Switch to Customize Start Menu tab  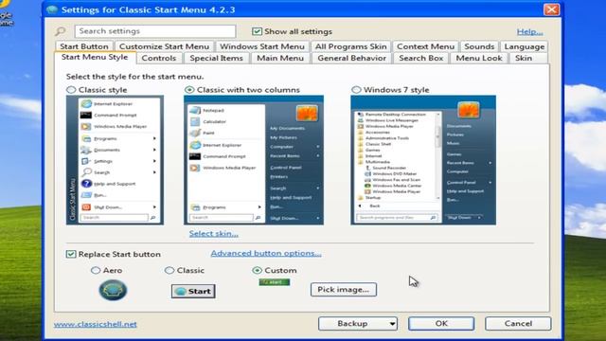pyautogui.click(x=164, y=46)
